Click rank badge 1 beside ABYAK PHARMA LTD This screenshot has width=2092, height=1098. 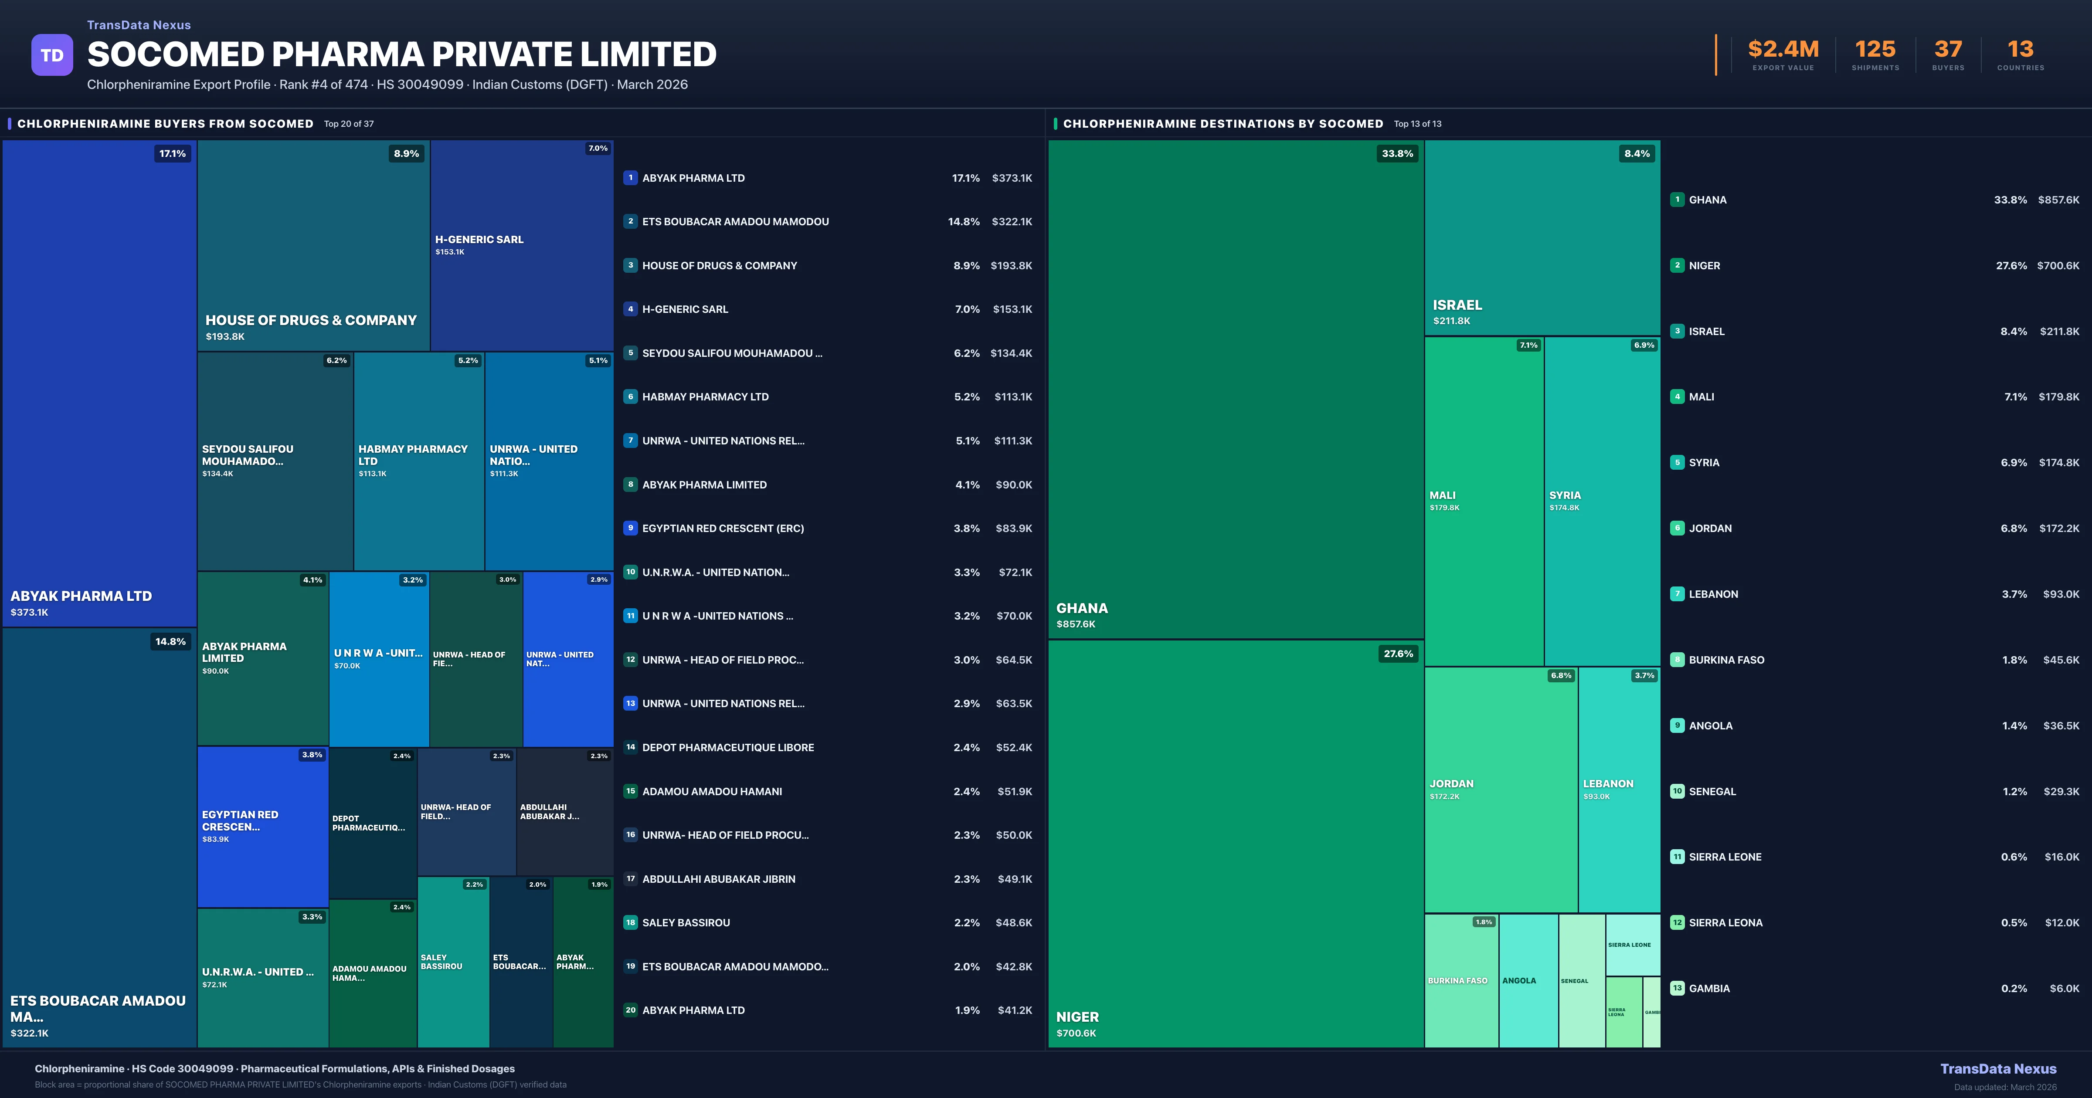point(630,178)
